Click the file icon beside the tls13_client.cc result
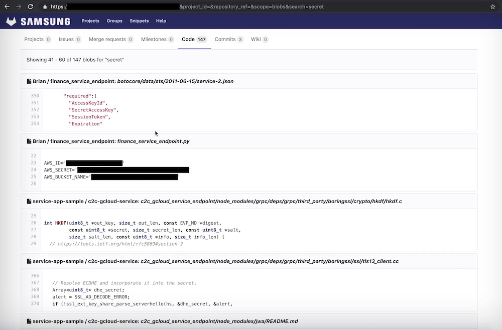The height and width of the screenshot is (330, 502). point(29,261)
